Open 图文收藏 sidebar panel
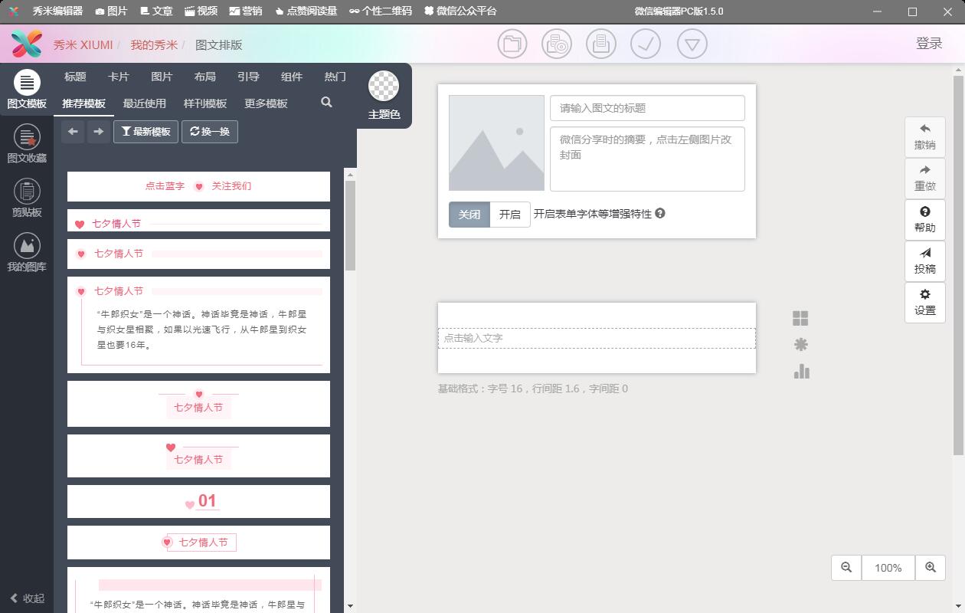 27,144
